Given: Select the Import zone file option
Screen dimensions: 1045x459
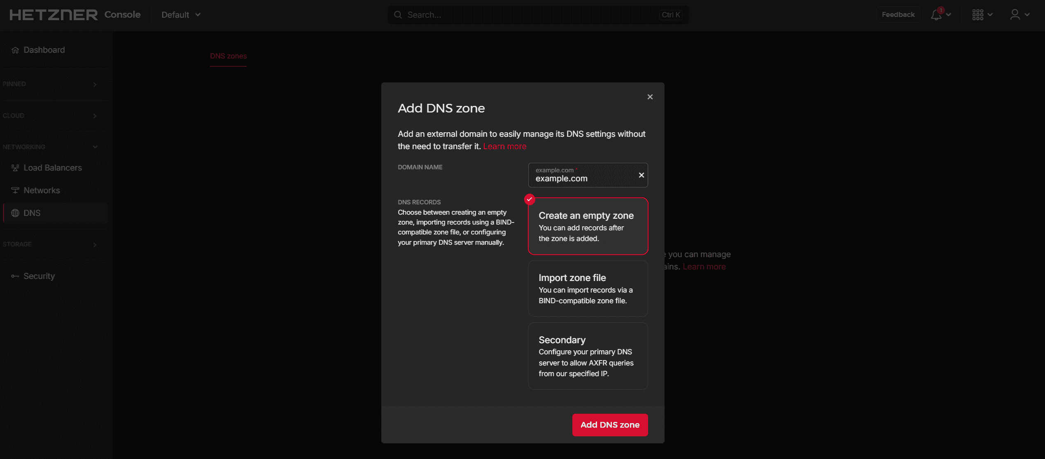Looking at the screenshot, I should tap(588, 288).
